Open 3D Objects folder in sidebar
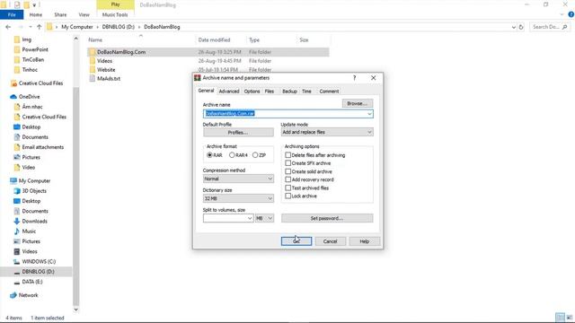This screenshot has height=323, width=575. (34, 191)
